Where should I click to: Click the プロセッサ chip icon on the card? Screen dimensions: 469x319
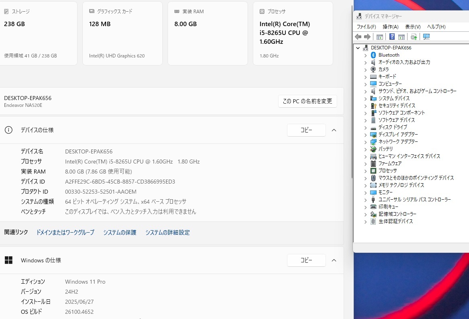point(262,11)
